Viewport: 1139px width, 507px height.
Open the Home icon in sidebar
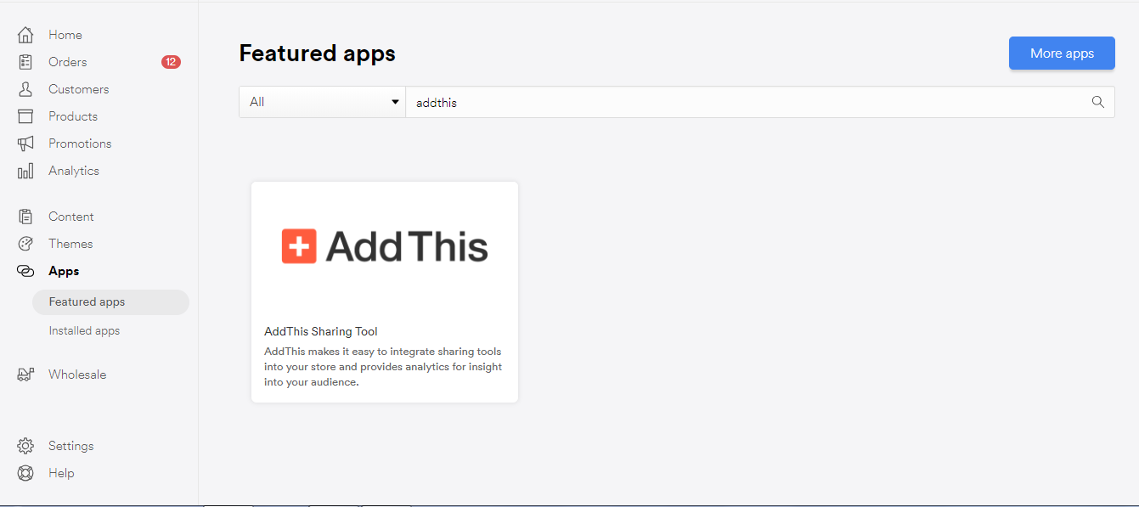click(x=25, y=34)
